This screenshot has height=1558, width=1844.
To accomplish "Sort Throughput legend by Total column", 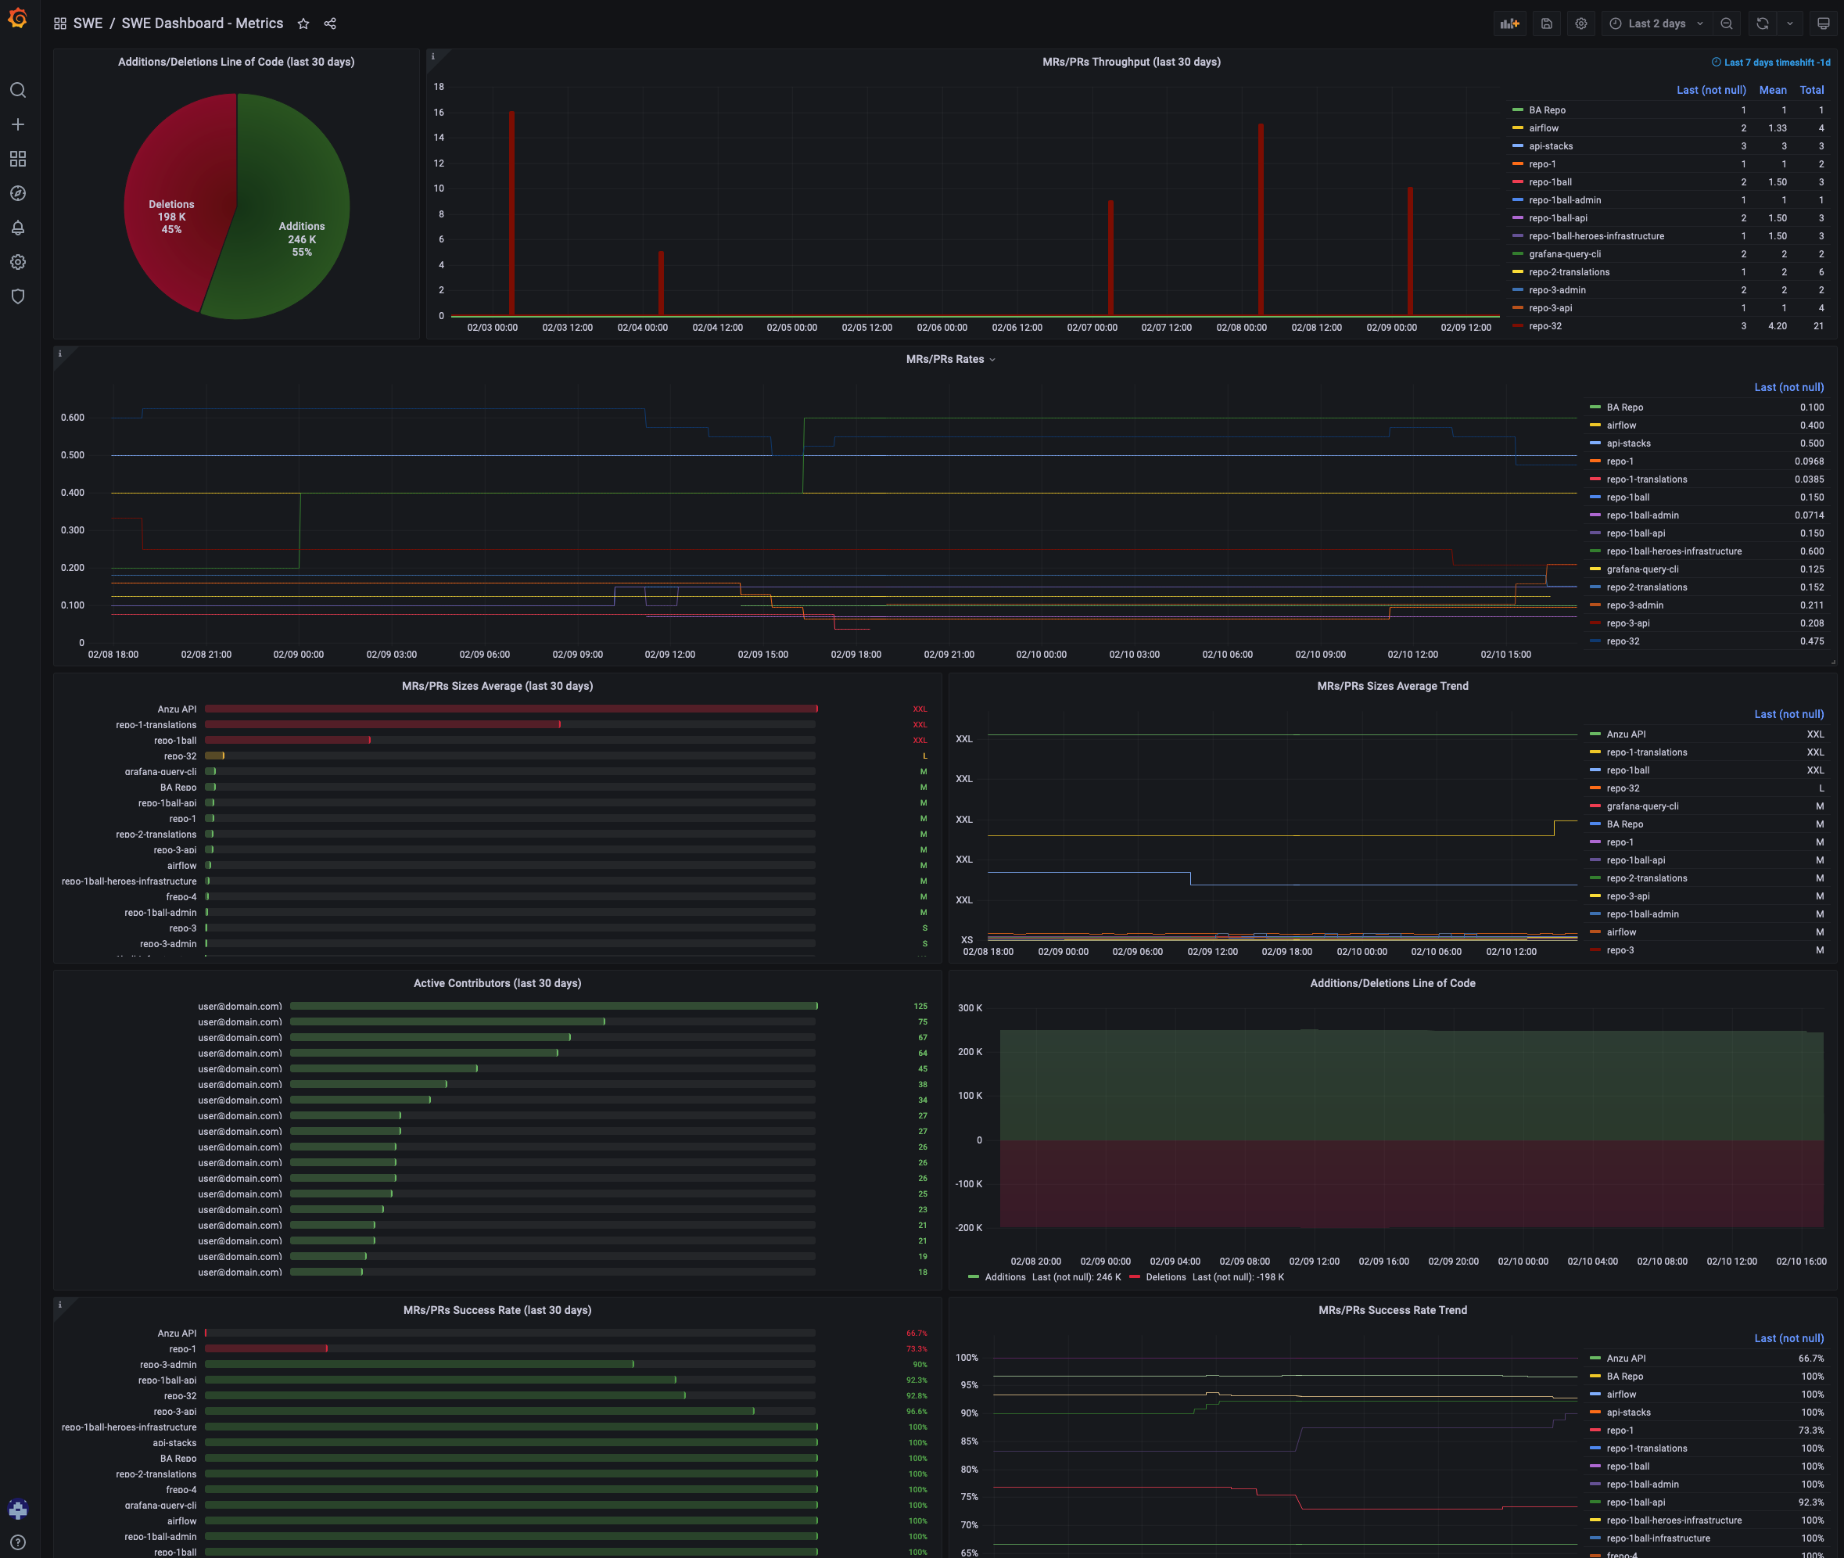I will [x=1811, y=90].
